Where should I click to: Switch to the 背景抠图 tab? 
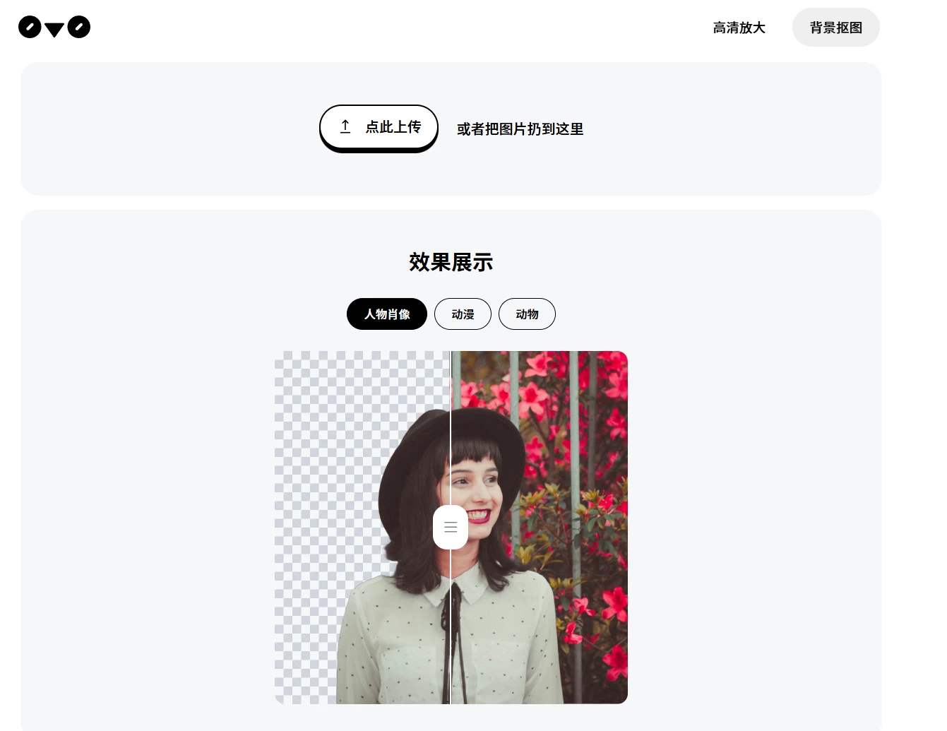point(836,28)
